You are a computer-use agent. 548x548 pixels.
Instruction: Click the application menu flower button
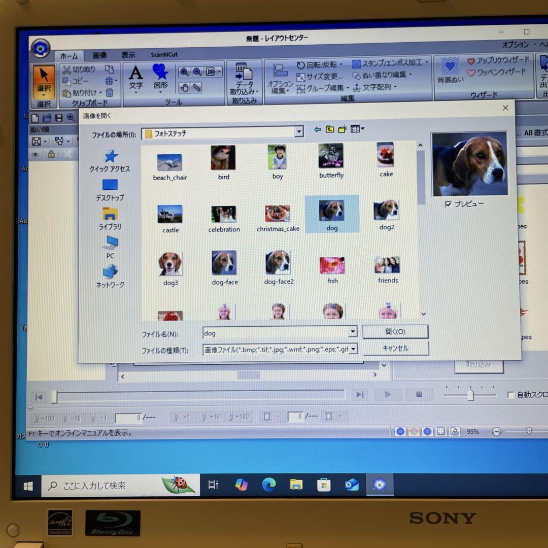[x=41, y=49]
